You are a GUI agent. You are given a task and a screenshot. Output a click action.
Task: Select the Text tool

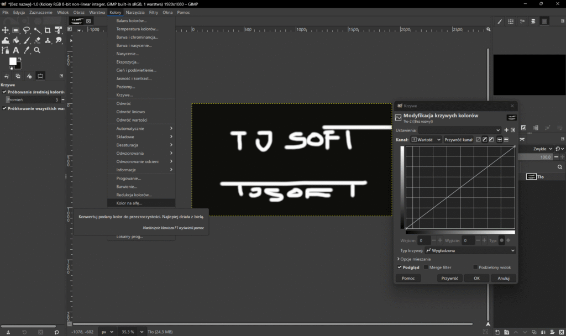tap(16, 50)
